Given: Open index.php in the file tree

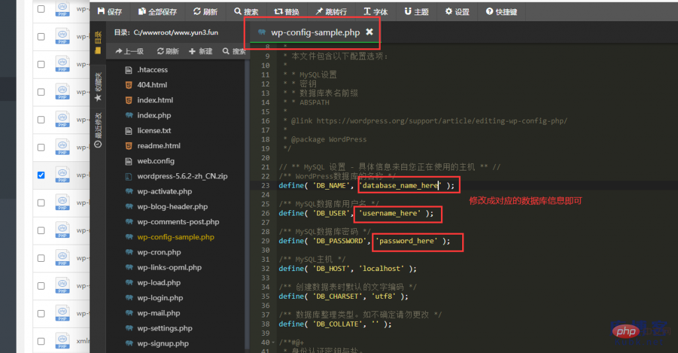Looking at the screenshot, I should click(154, 115).
